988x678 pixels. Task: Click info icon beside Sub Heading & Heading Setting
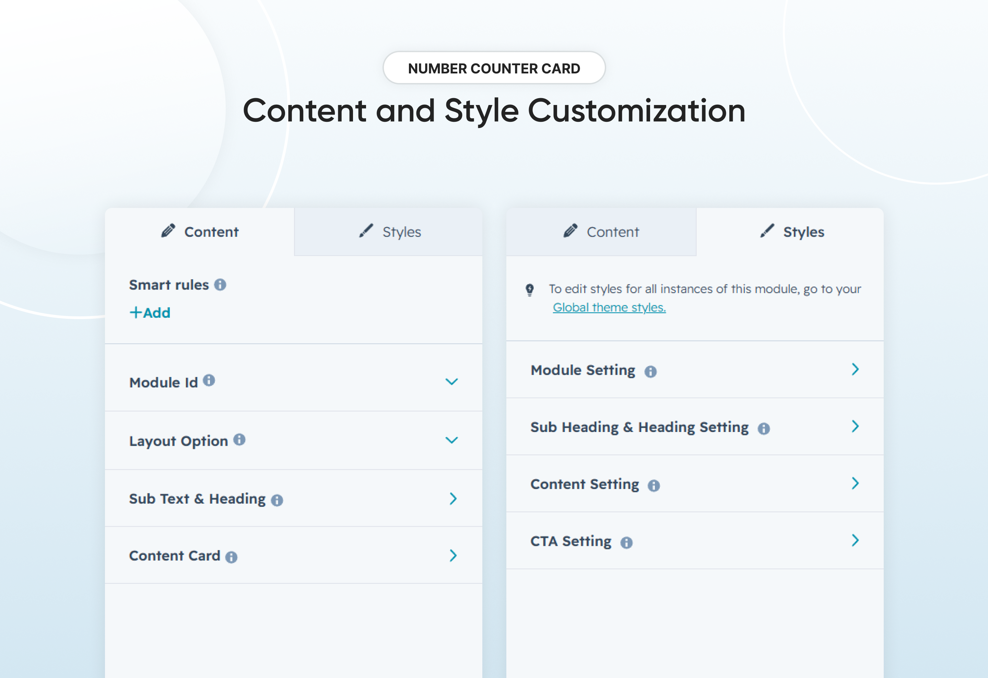(764, 429)
